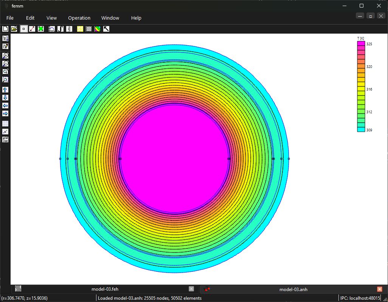Switch to the model-03.anh tab
The width and height of the screenshot is (388, 302).
tap(293, 289)
